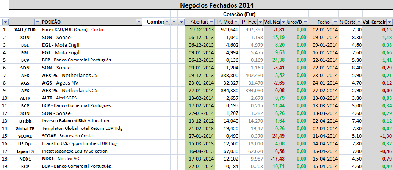Open the % Carte column filter dropdown

pos(359,22)
